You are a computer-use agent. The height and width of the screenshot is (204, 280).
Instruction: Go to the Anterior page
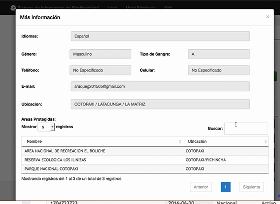pyautogui.click(x=201, y=187)
